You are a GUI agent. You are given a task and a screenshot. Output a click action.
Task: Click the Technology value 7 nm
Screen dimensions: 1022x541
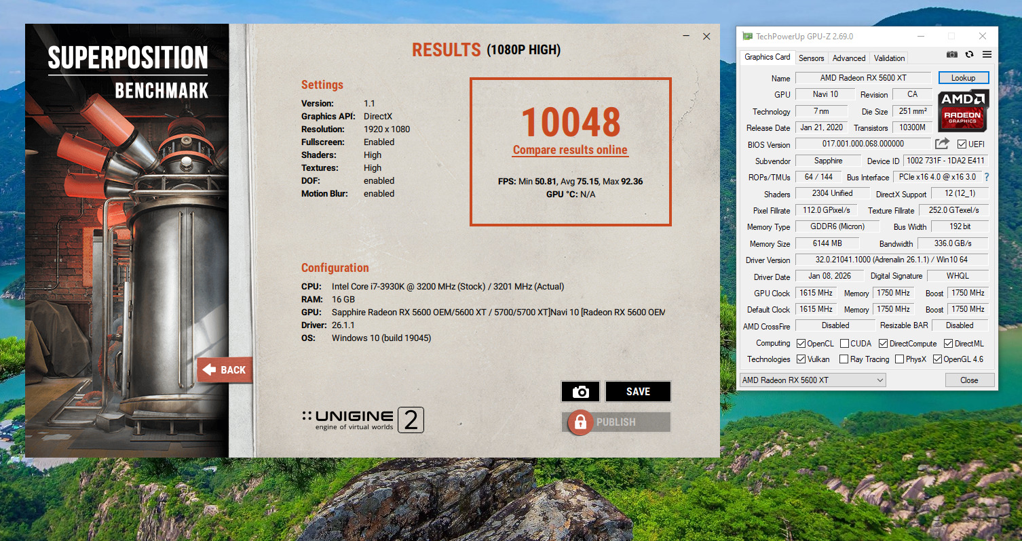click(821, 111)
